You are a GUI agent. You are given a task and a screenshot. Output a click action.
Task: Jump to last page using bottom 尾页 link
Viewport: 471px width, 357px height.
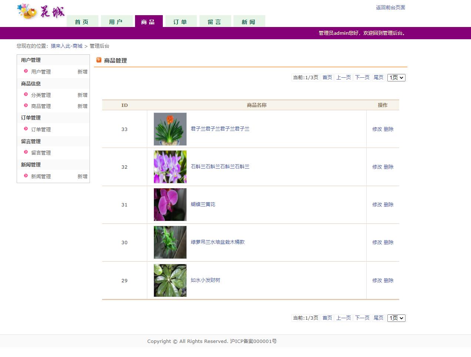pyautogui.click(x=378, y=318)
